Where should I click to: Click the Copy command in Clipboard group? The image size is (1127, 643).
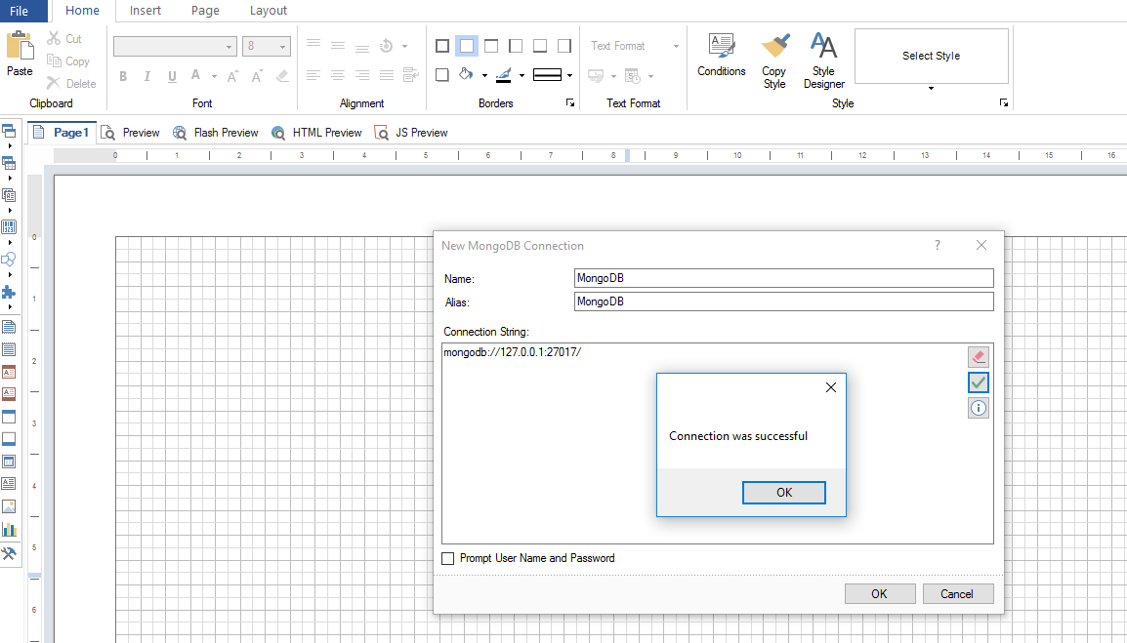[x=68, y=61]
